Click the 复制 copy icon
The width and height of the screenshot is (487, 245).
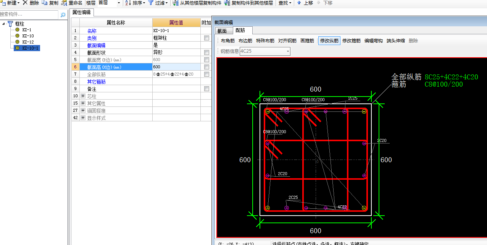pos(45,3)
